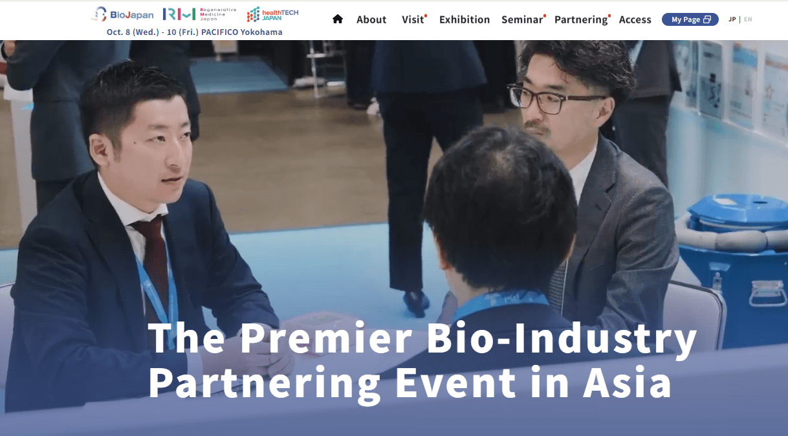Click the red dot next to Seminar
The width and height of the screenshot is (788, 436).
(x=545, y=16)
